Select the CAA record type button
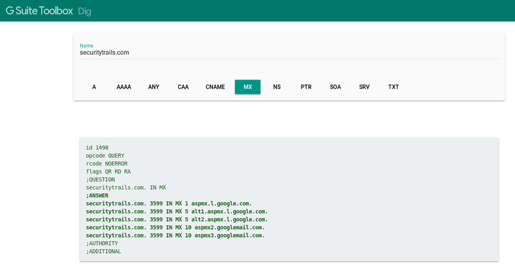515x274 pixels. 183,87
